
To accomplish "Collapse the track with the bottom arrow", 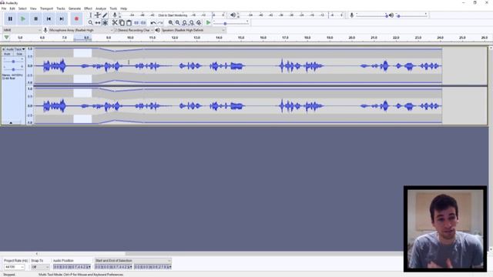I will 11,123.
